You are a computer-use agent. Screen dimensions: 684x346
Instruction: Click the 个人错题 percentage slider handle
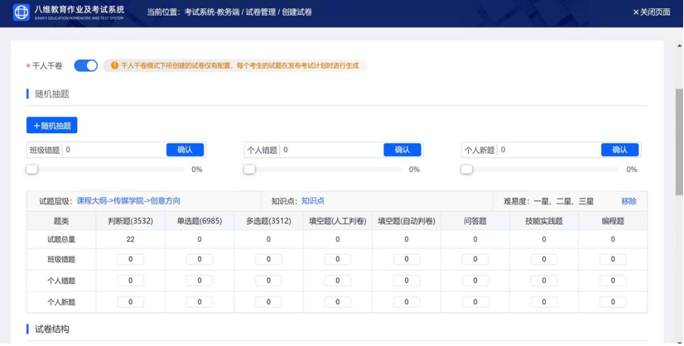(x=249, y=169)
